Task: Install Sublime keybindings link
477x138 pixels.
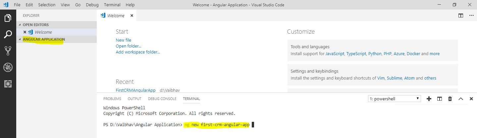Action: point(395,78)
